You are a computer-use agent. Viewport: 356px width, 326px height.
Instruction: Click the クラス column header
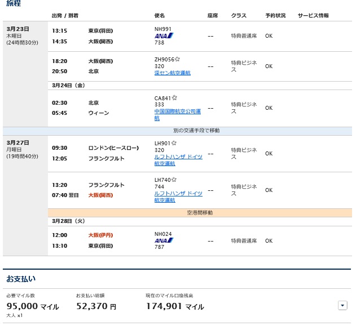[239, 16]
